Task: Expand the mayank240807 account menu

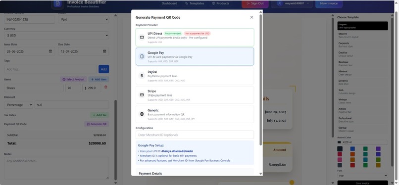Action: [292, 3]
